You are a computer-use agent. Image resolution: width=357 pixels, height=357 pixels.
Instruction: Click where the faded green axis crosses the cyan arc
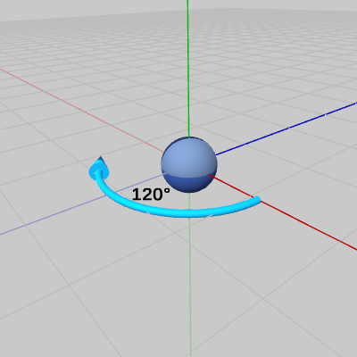189,213
